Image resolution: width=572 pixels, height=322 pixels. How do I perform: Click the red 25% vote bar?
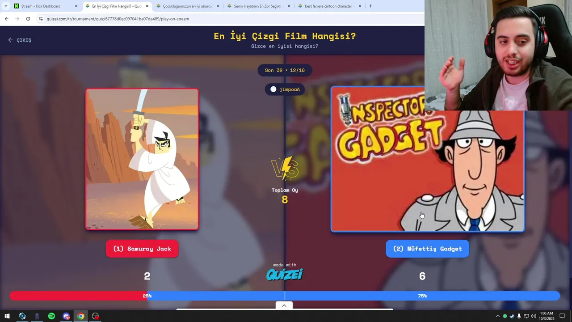pyautogui.click(x=79, y=296)
